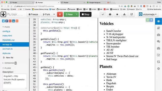Download the plunk as zip
This screenshot has height=91, width=162.
124,14
